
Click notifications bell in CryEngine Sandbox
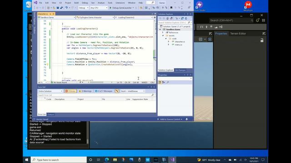(x=257, y=20)
